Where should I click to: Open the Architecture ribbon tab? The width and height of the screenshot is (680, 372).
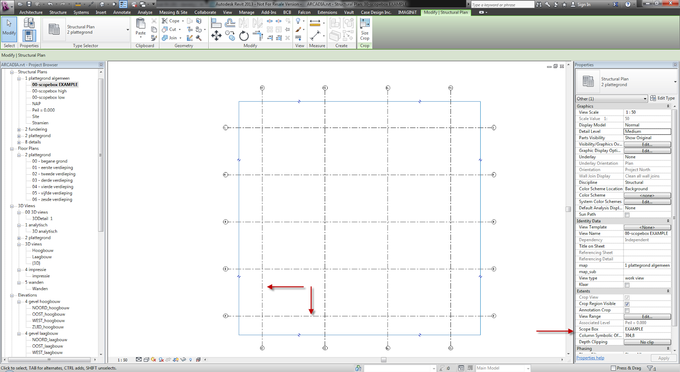click(31, 12)
